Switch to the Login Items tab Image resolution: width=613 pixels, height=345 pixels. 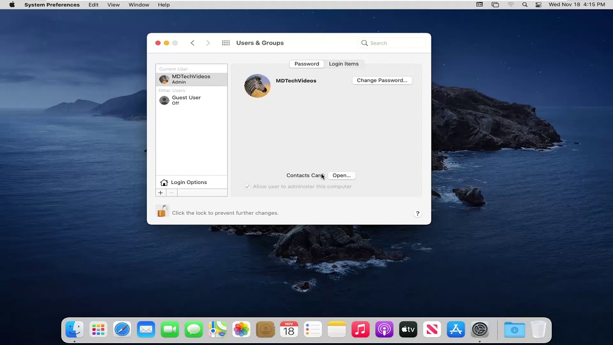pos(344,64)
